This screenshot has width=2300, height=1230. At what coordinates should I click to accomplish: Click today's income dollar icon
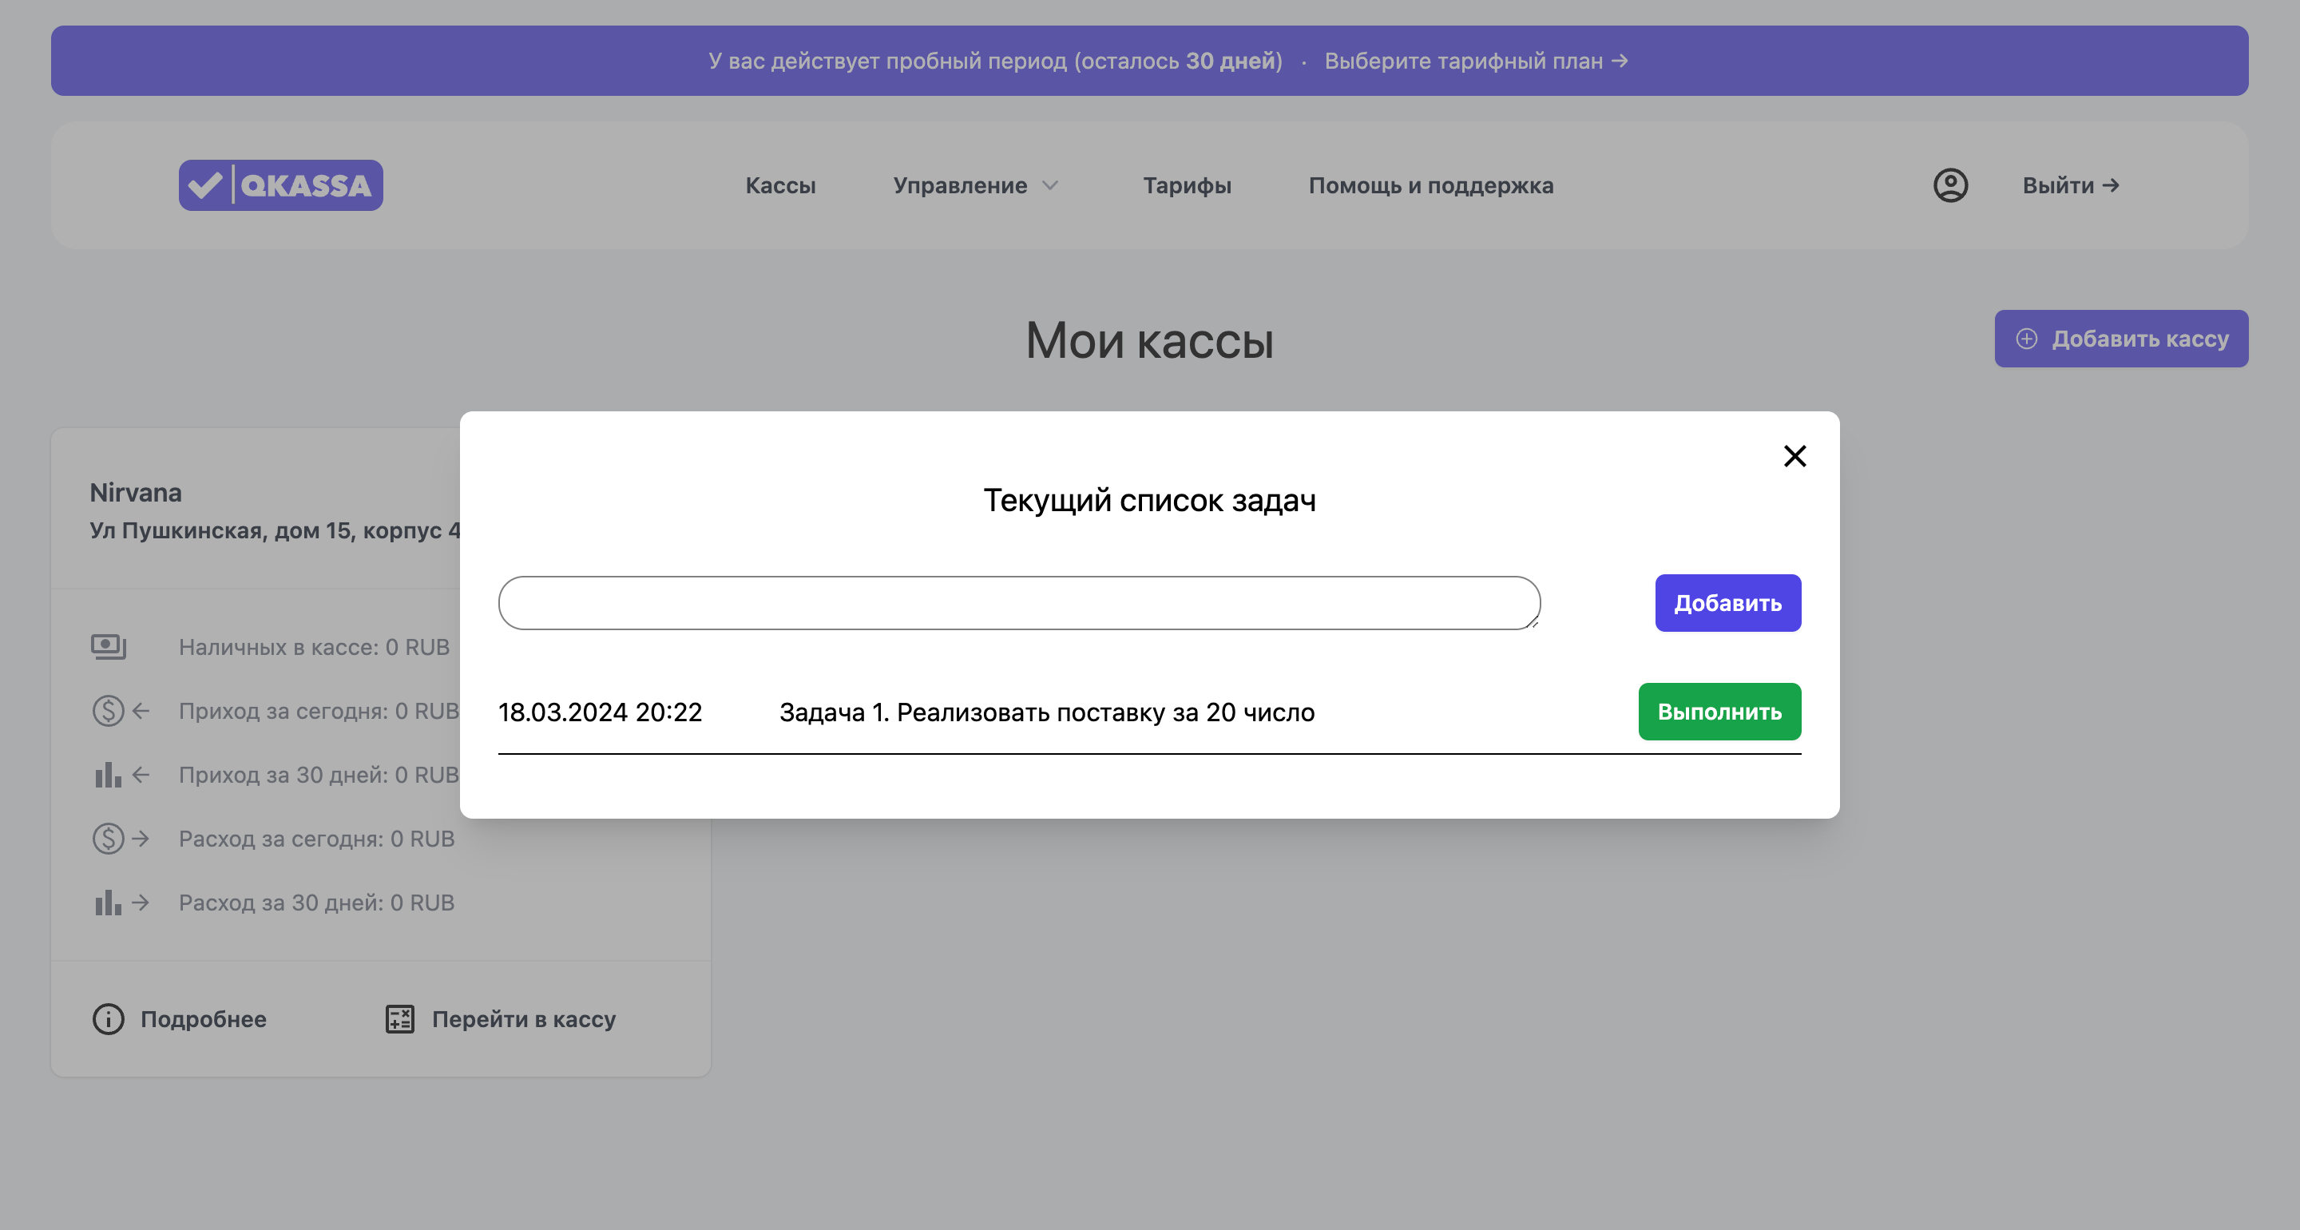click(108, 711)
